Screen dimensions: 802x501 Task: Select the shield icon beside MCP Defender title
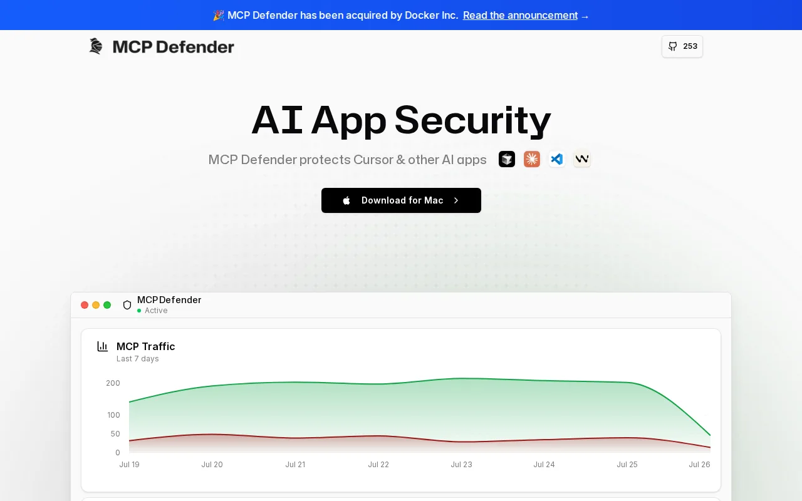pyautogui.click(x=127, y=305)
